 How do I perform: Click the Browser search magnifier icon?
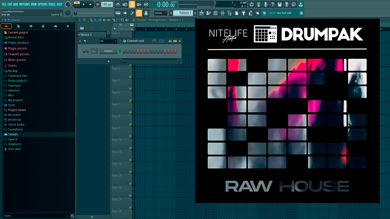coord(73,216)
